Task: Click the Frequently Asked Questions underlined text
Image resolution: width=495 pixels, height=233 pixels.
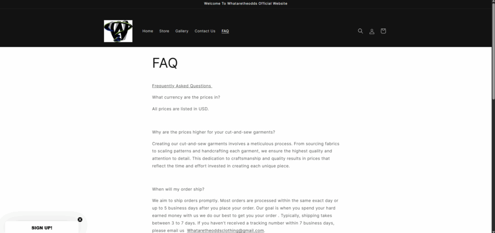Action: click(182, 86)
